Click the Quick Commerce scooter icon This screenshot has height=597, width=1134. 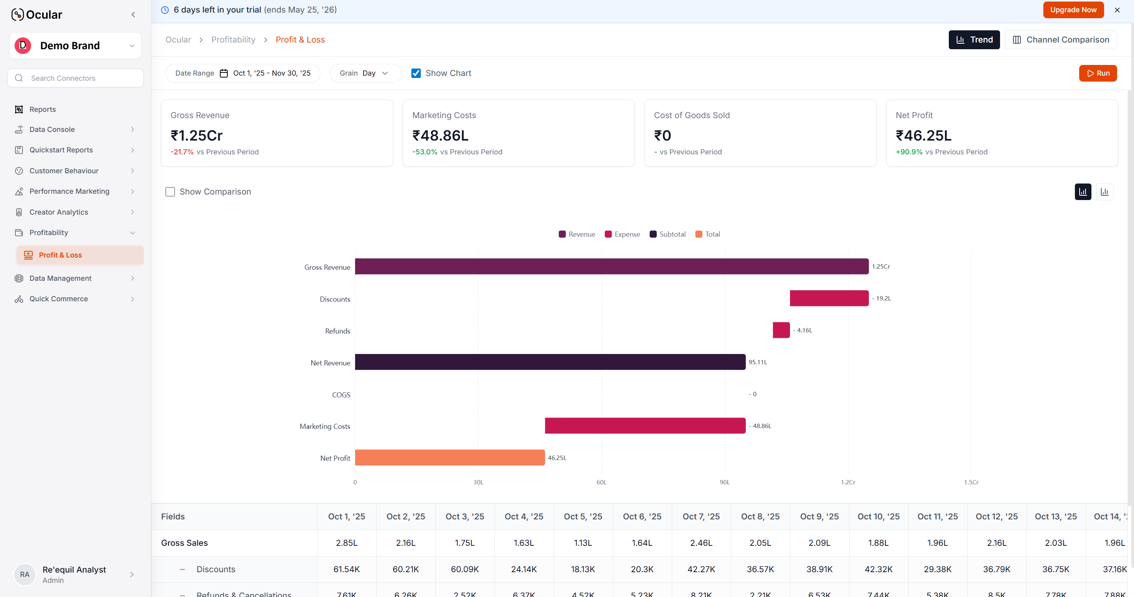point(19,299)
